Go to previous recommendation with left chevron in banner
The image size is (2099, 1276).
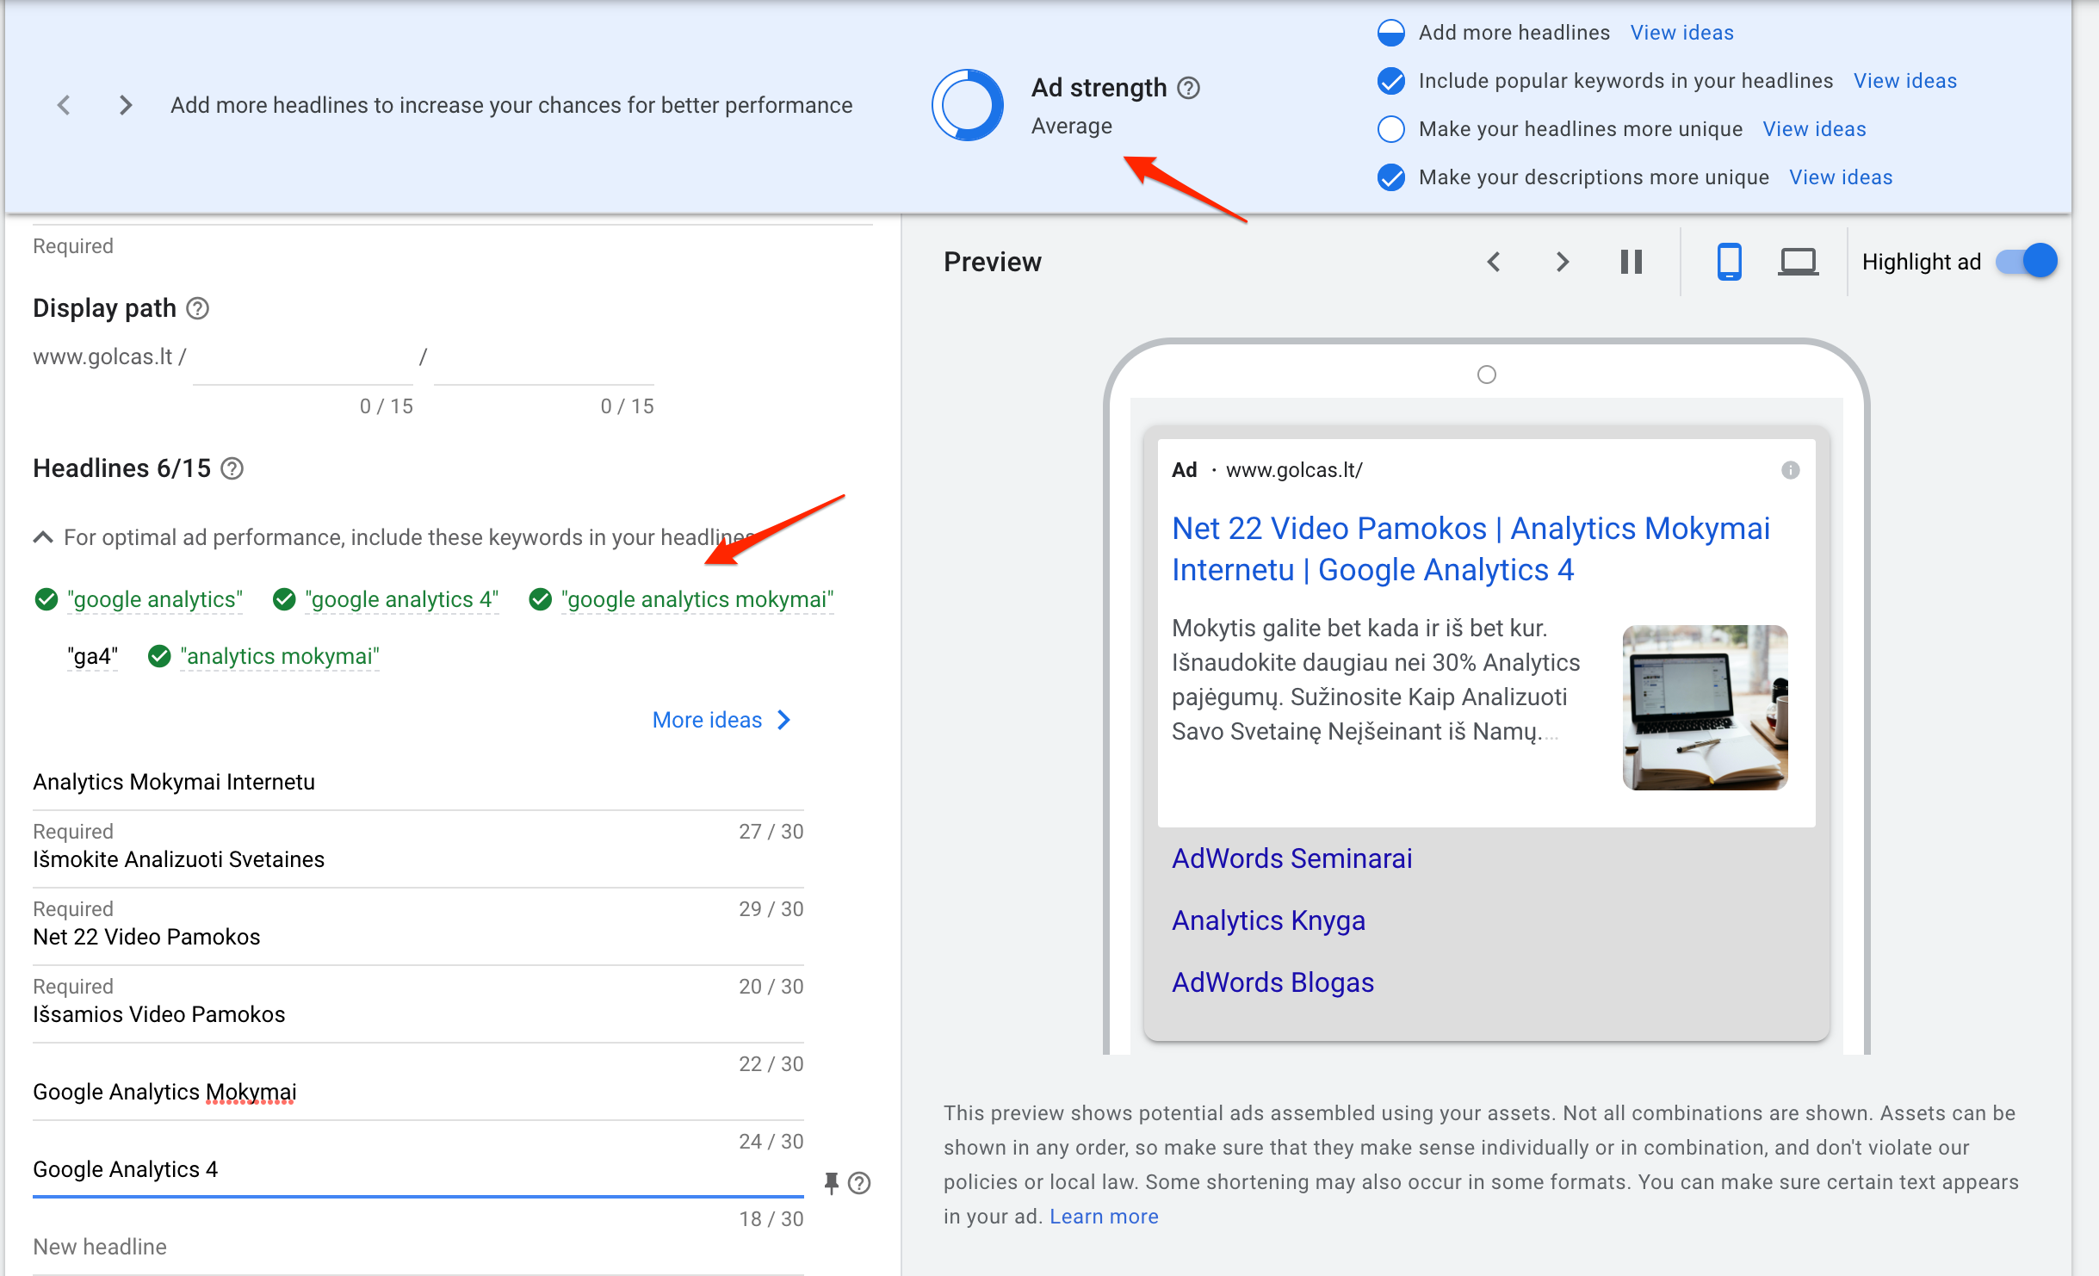(x=64, y=105)
